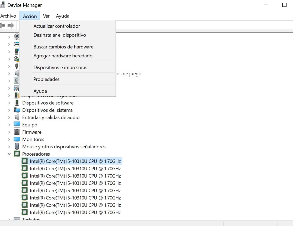Screen dimensions: 293x226
Task: Select the Equipo label
Action: click(30, 125)
